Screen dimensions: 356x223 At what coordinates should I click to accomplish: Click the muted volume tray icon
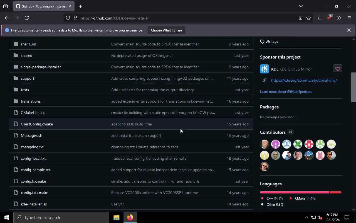[x=320, y=217]
